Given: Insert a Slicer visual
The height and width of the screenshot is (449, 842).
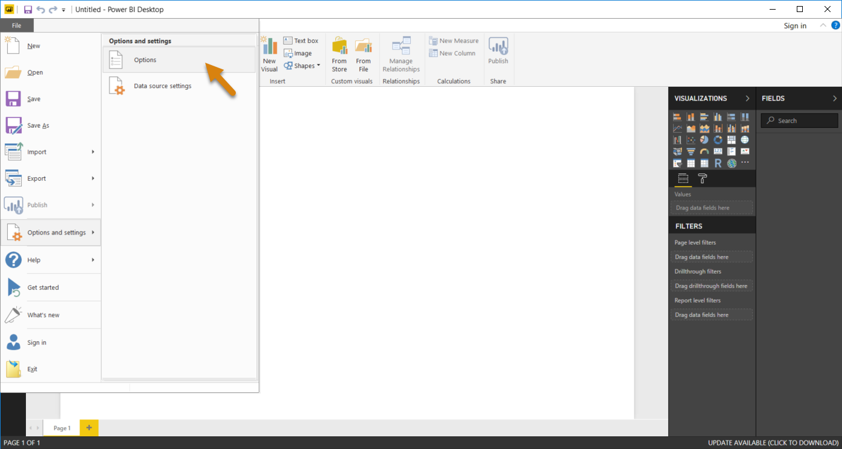Looking at the screenshot, I should click(x=677, y=163).
